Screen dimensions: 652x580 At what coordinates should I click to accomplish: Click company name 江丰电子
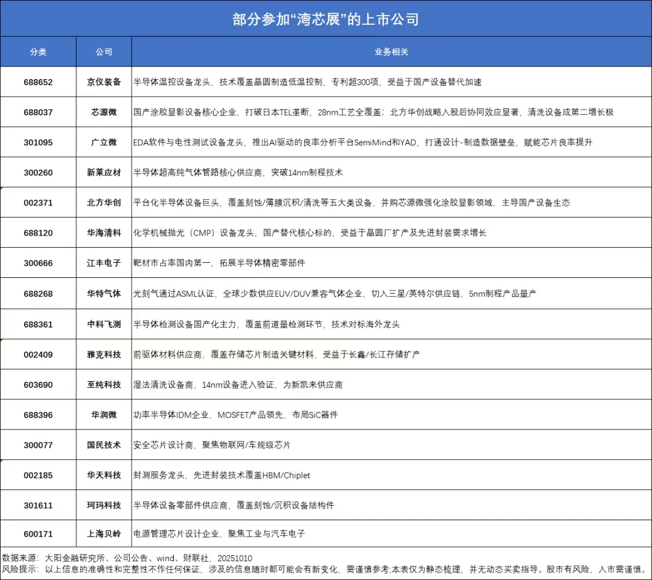pyautogui.click(x=104, y=263)
